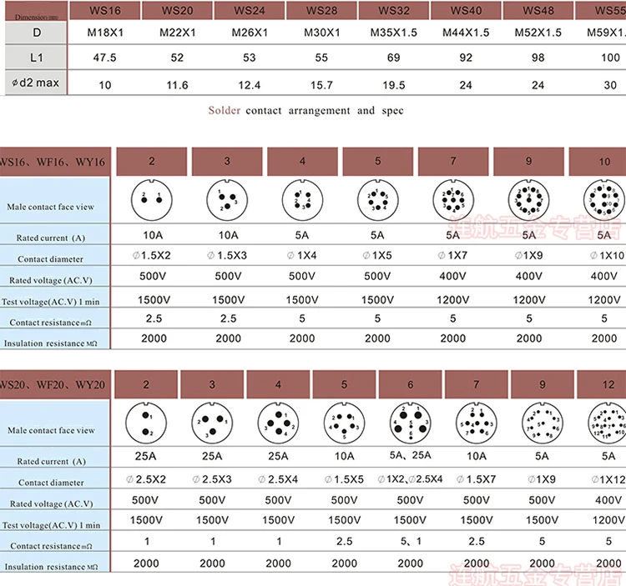Image resolution: width=626 pixels, height=586 pixels.
Task: Click contact diameter '⌀1.5X2' in WS16 table
Action: tap(152, 256)
